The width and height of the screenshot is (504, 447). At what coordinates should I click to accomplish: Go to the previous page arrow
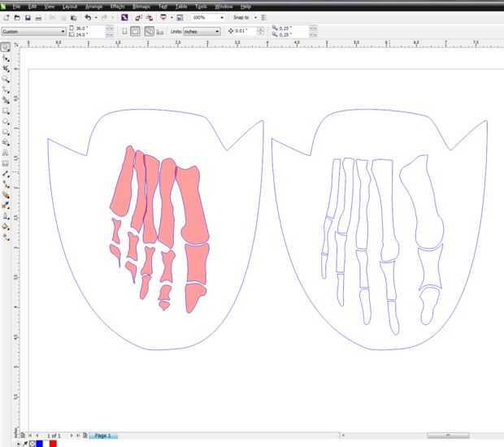[x=37, y=436]
